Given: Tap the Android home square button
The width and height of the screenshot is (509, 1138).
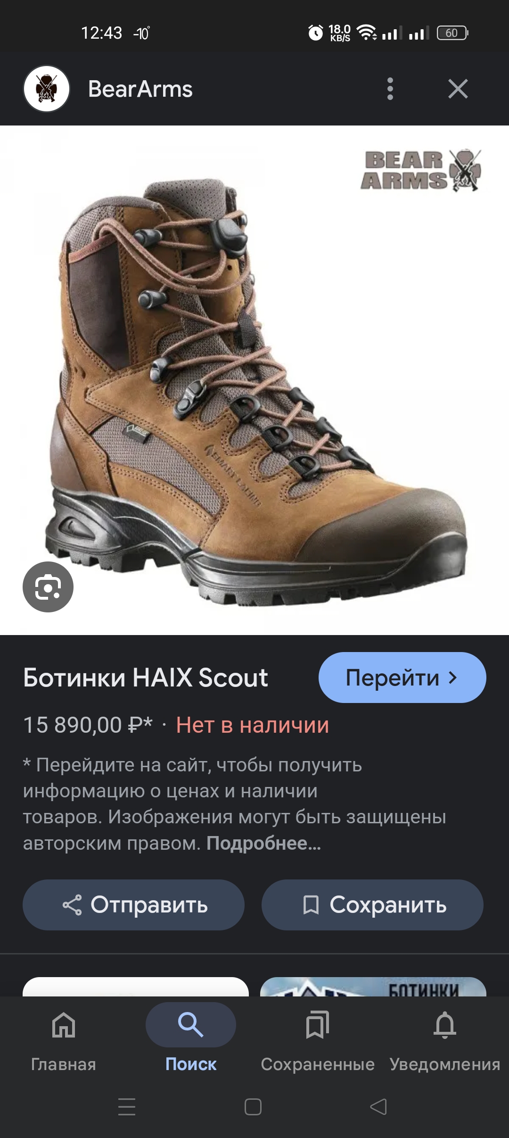Looking at the screenshot, I should 253,1107.
